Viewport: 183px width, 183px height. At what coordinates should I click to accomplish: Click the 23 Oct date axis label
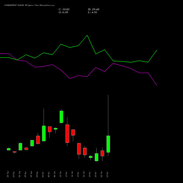[x=107, y=174]
